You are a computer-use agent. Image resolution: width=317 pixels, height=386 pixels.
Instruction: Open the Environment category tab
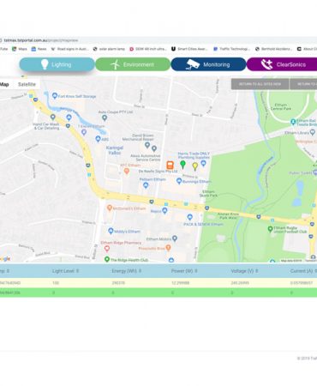click(x=133, y=64)
